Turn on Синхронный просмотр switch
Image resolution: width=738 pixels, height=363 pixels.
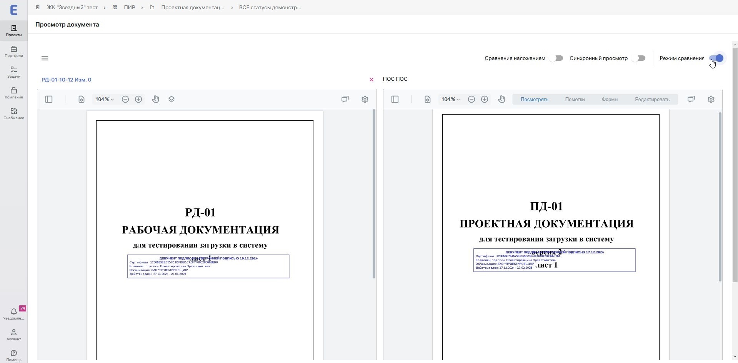[x=639, y=58]
